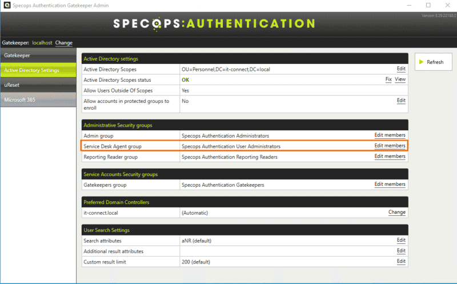Click the green Refresh arrow icon
The image size is (457, 284).
click(421, 62)
